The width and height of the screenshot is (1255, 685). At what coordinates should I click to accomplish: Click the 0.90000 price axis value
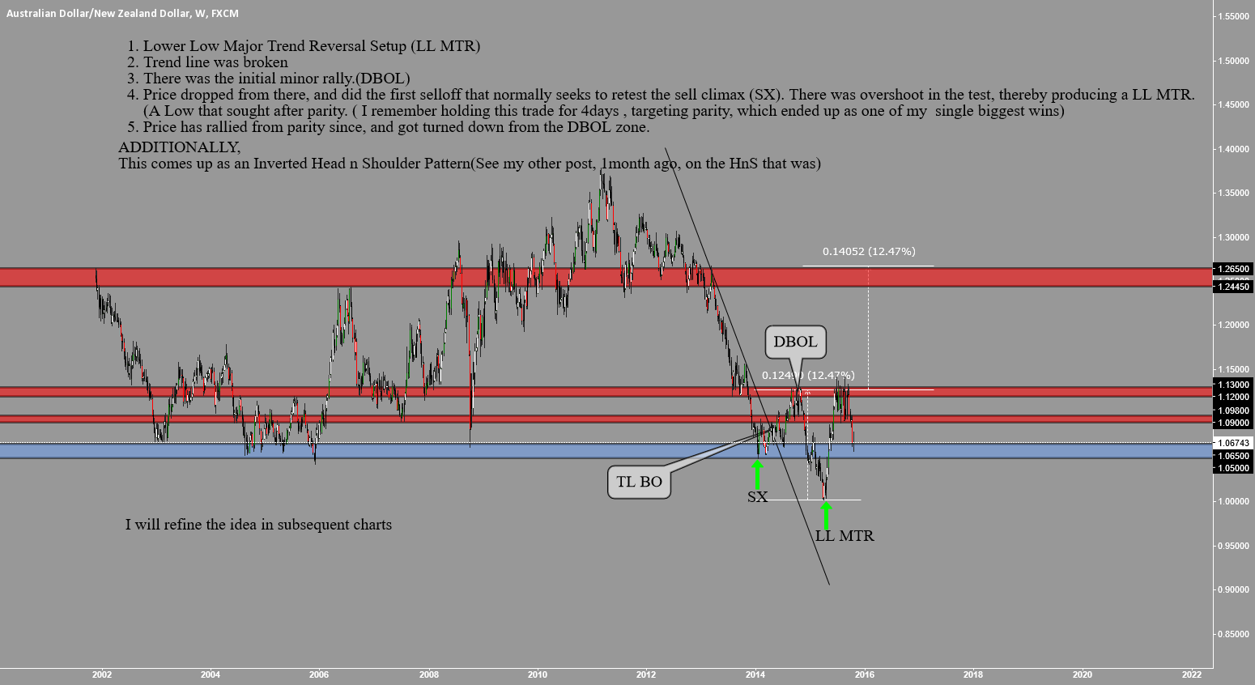[1233, 589]
